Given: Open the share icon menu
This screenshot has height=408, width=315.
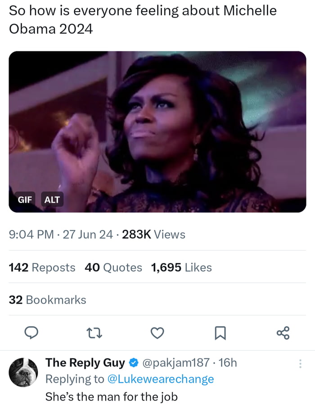Looking at the screenshot, I should click(x=283, y=333).
